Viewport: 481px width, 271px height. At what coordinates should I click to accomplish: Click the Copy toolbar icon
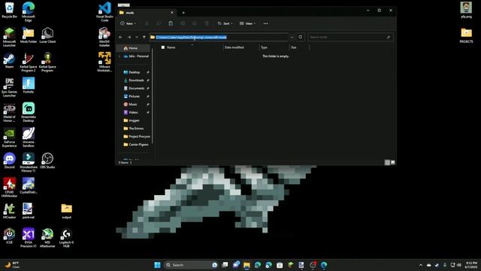point(159,23)
